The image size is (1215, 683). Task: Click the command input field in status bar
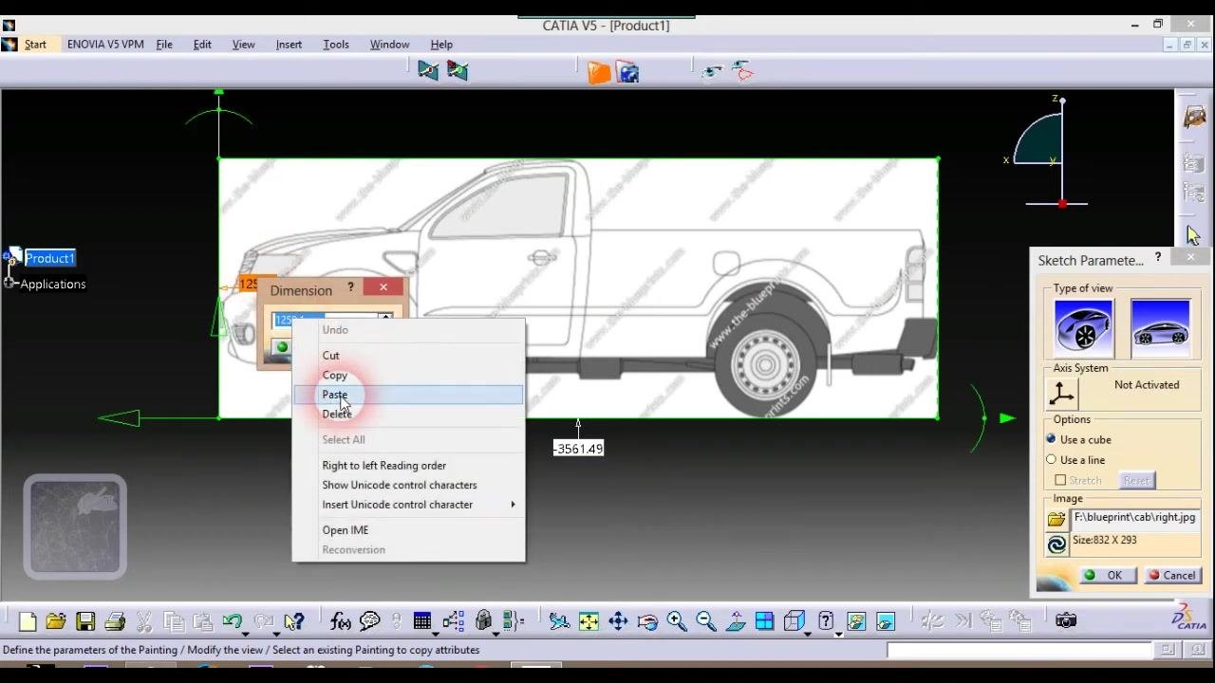coord(1019,650)
